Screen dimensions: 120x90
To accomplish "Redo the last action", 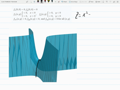I will tap(110, 2).
